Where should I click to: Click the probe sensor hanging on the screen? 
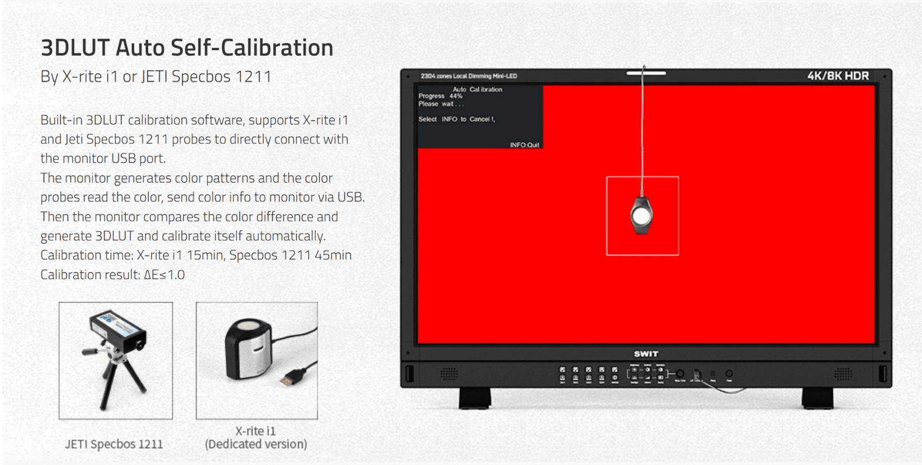641,216
